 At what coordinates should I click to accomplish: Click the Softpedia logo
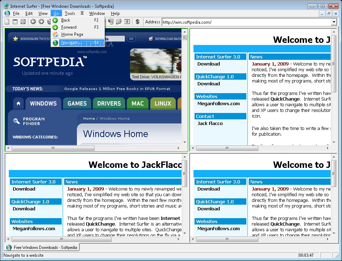50,61
